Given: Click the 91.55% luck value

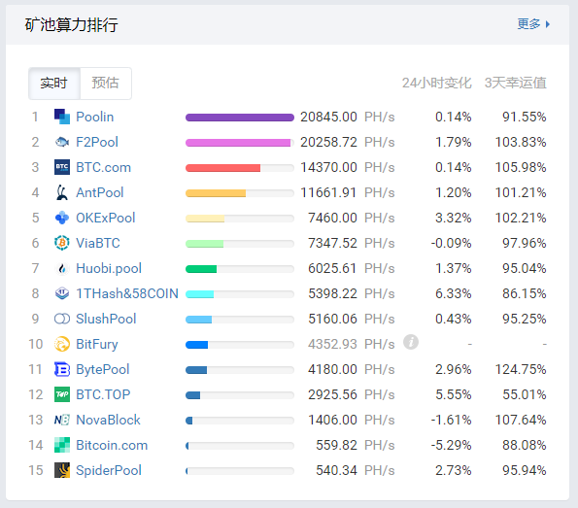Looking at the screenshot, I should pos(525,117).
